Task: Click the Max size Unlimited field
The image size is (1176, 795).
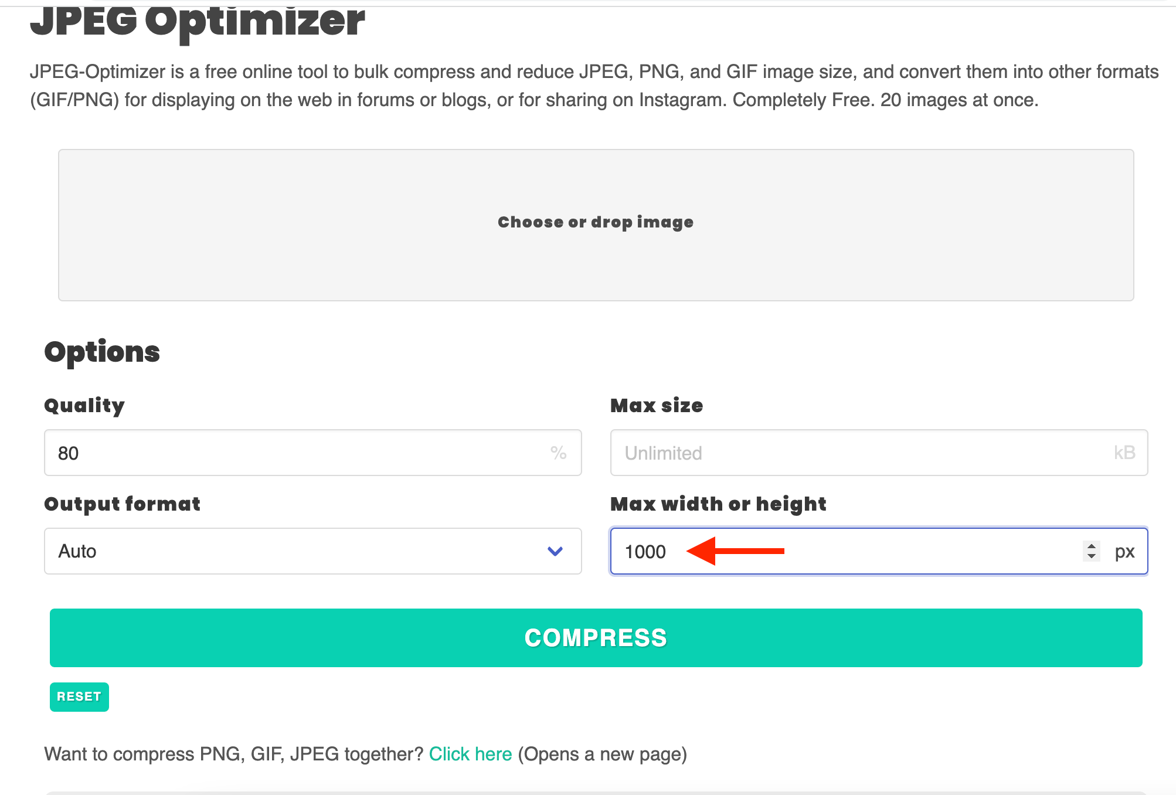Action: (x=821, y=453)
